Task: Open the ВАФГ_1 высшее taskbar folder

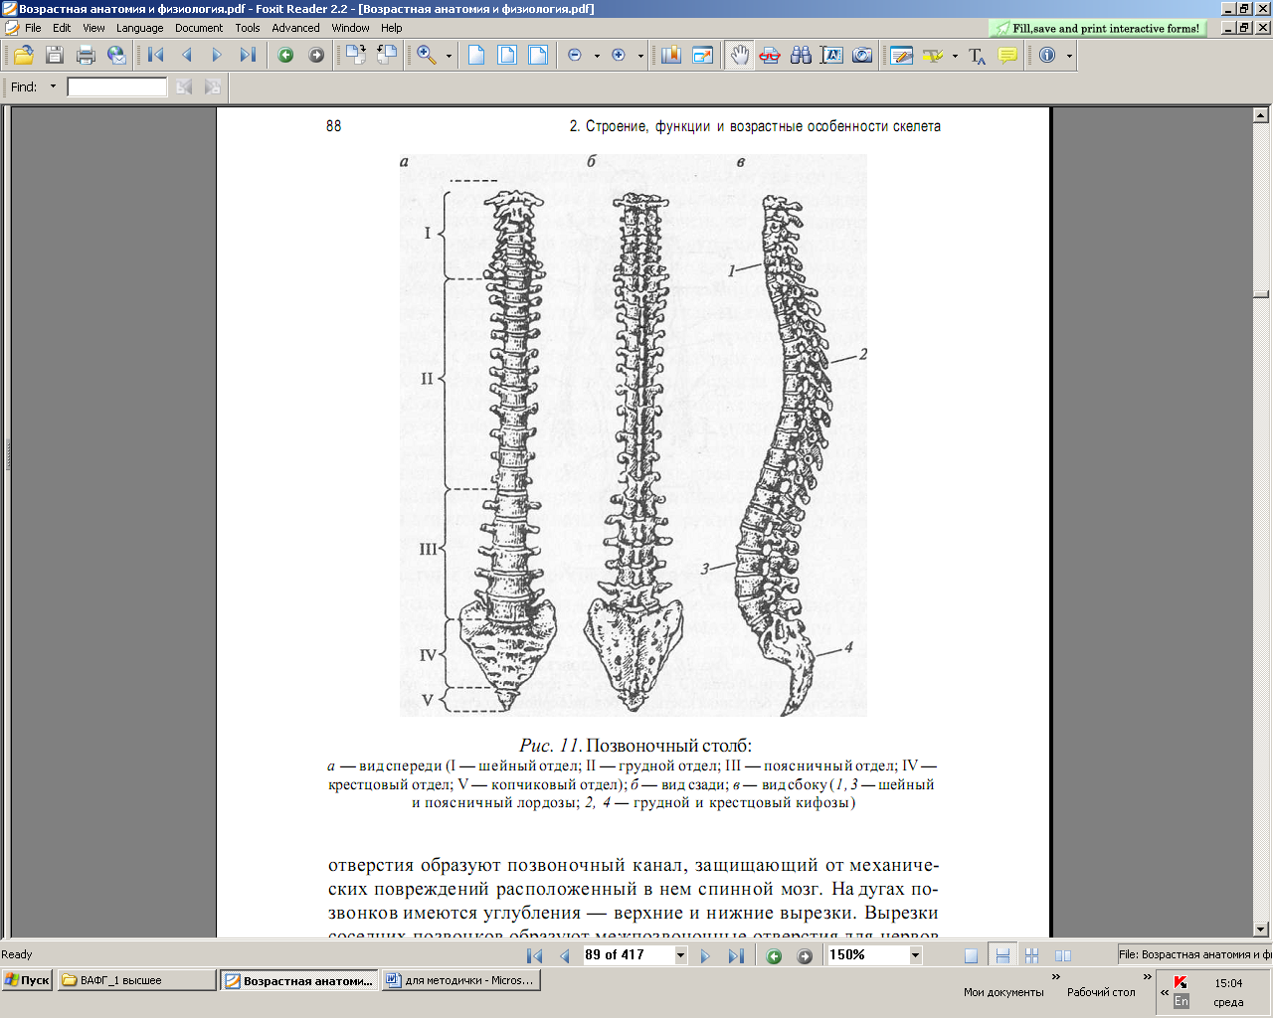Action: (x=136, y=980)
